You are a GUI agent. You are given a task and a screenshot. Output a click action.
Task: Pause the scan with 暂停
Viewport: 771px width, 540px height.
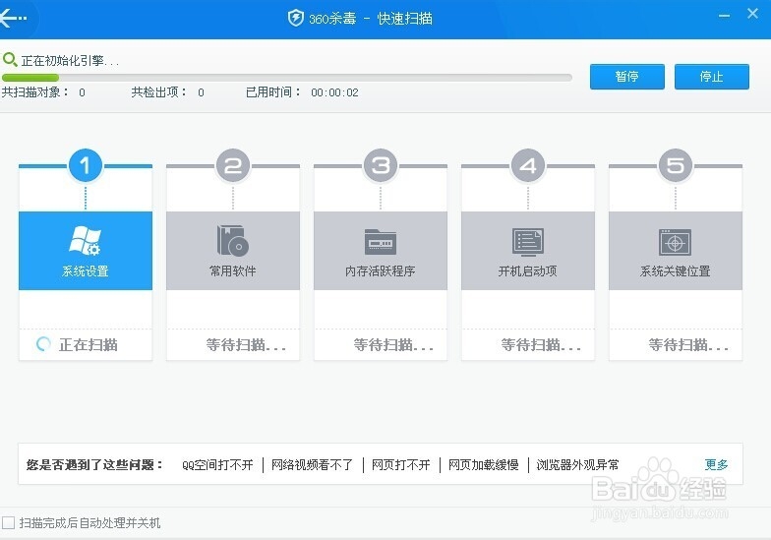627,77
